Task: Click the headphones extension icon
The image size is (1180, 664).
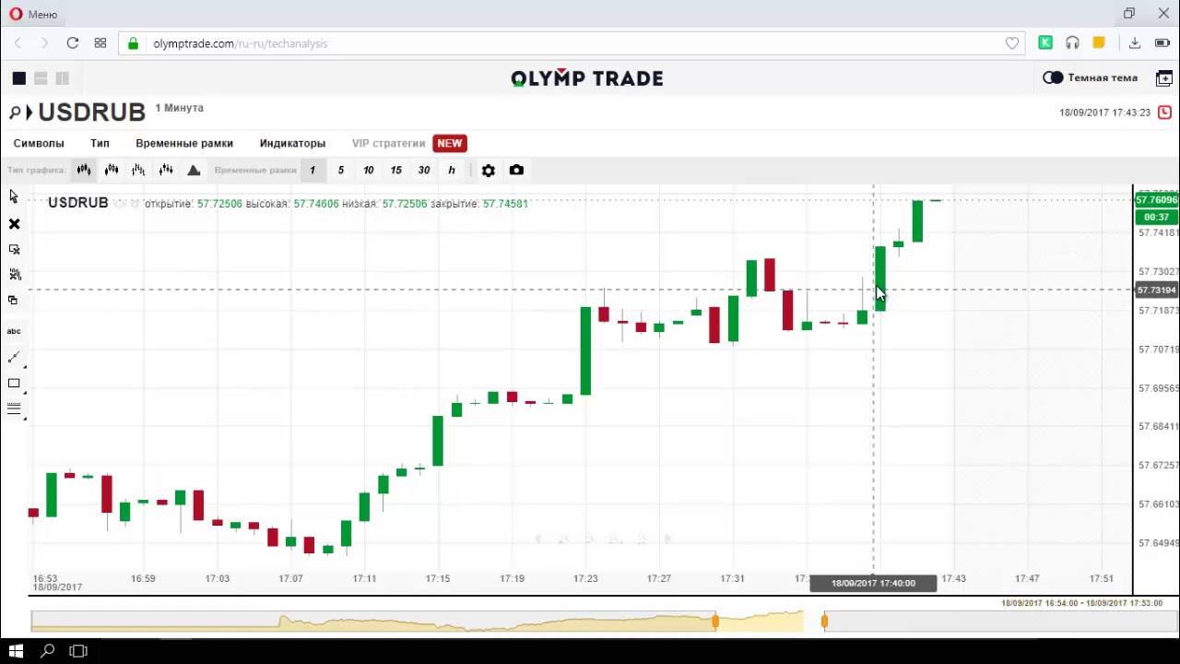Action: tap(1072, 42)
